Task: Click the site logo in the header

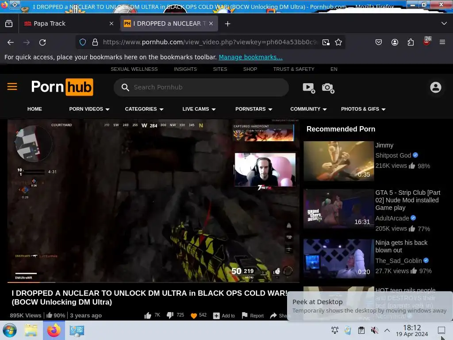Action: 62,87
